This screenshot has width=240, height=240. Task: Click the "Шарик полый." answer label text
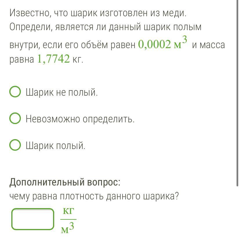tap(56, 146)
